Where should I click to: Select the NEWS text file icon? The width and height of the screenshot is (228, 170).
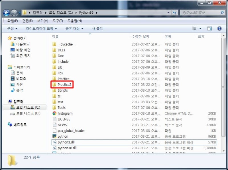pyautogui.click(x=54, y=125)
